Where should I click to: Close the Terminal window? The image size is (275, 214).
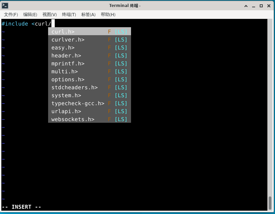click(269, 6)
